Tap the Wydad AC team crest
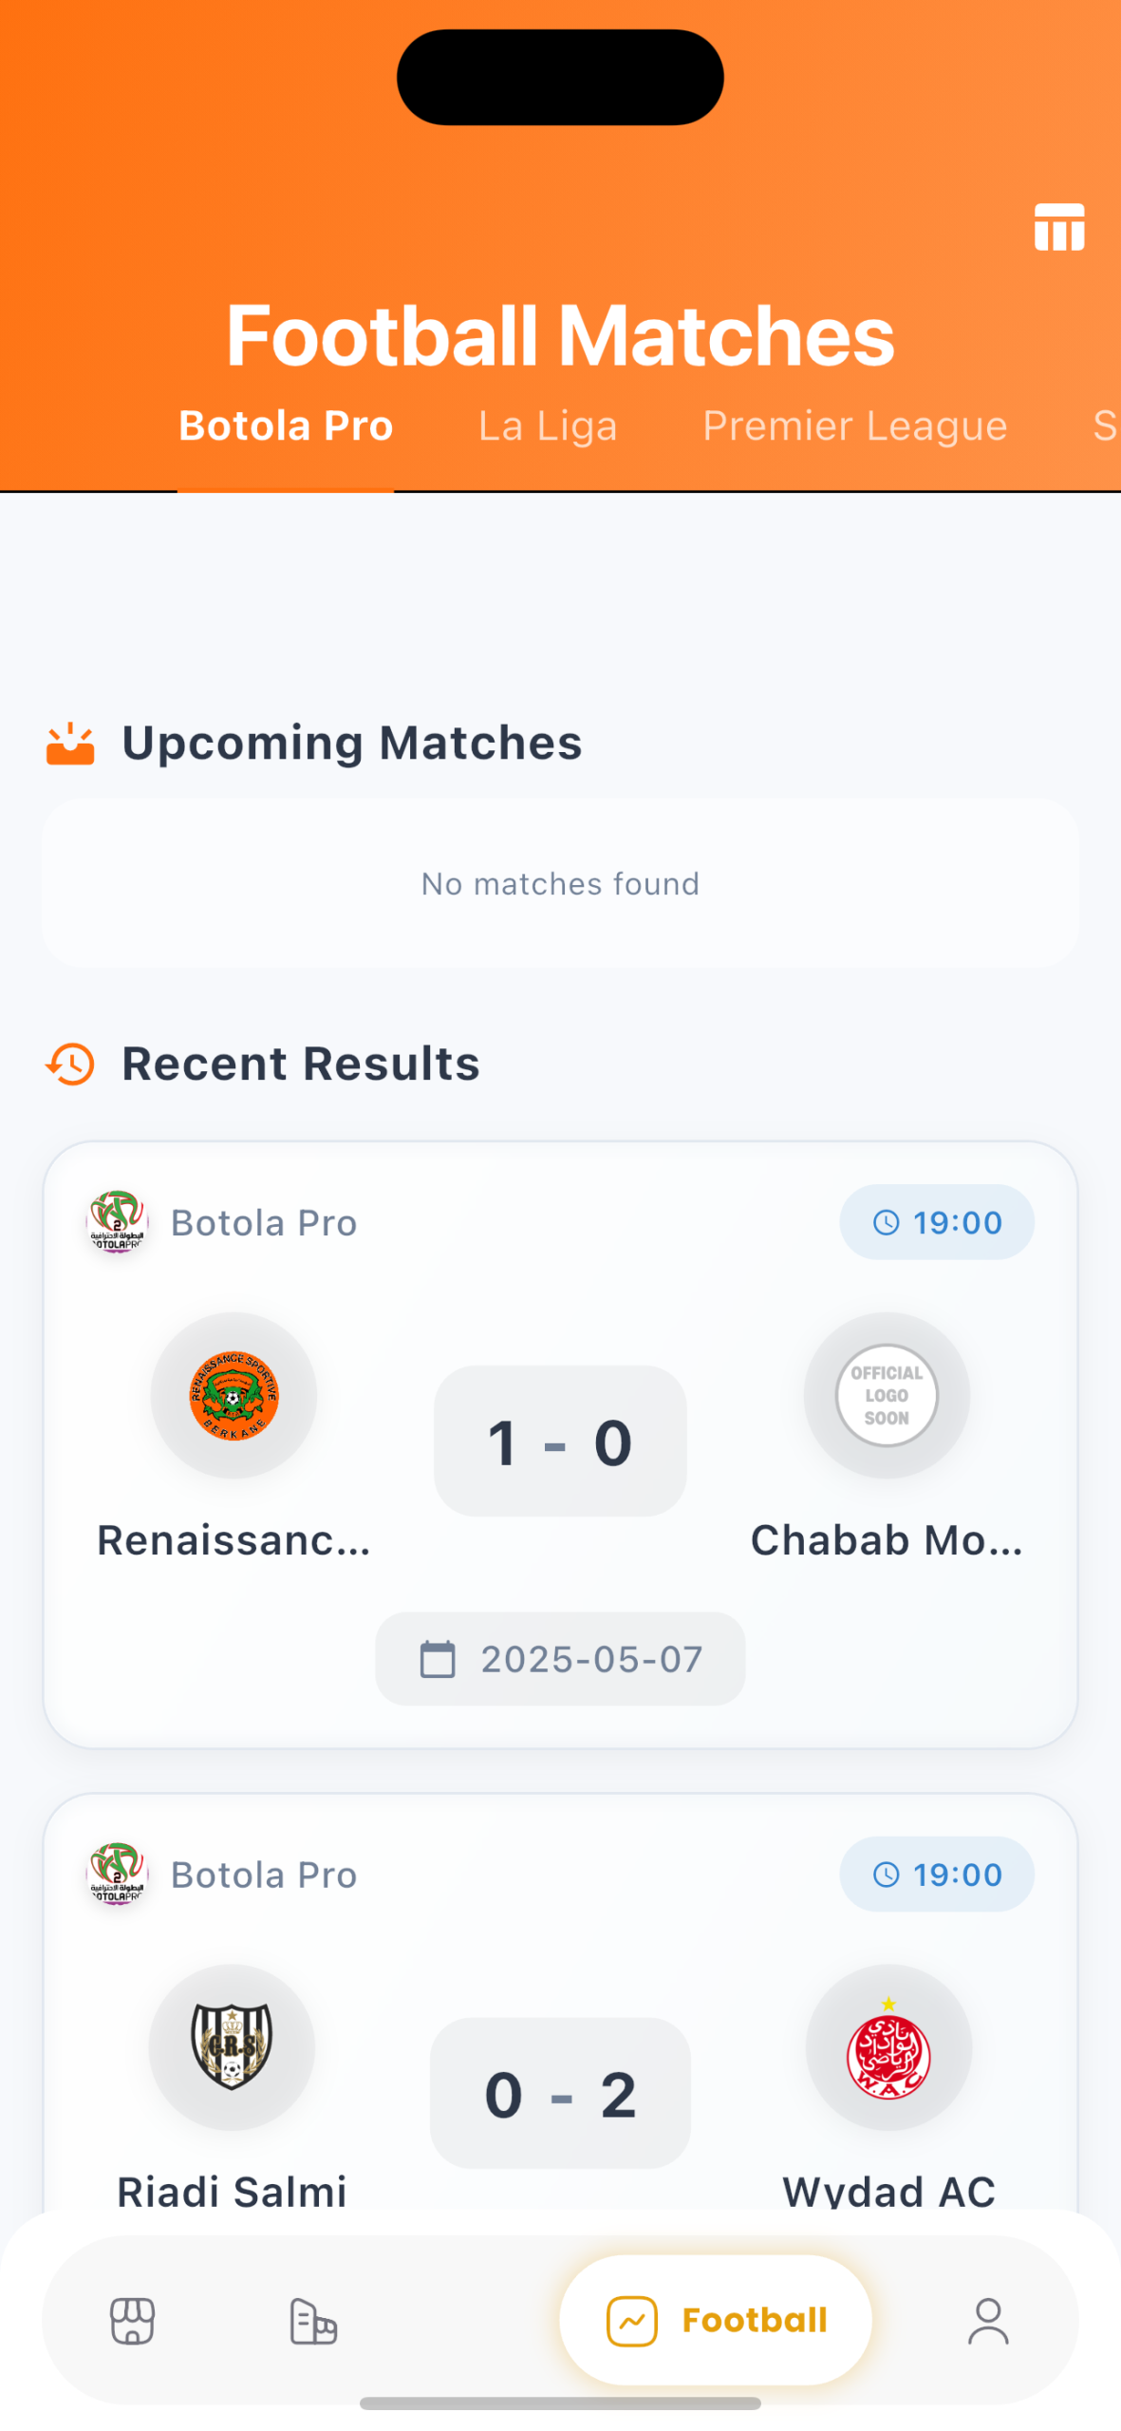This screenshot has height=2431, width=1121. click(x=887, y=2046)
